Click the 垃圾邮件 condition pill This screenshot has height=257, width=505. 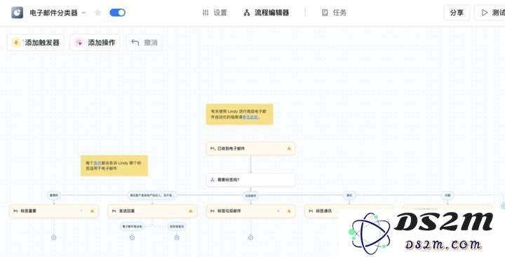click(x=250, y=195)
